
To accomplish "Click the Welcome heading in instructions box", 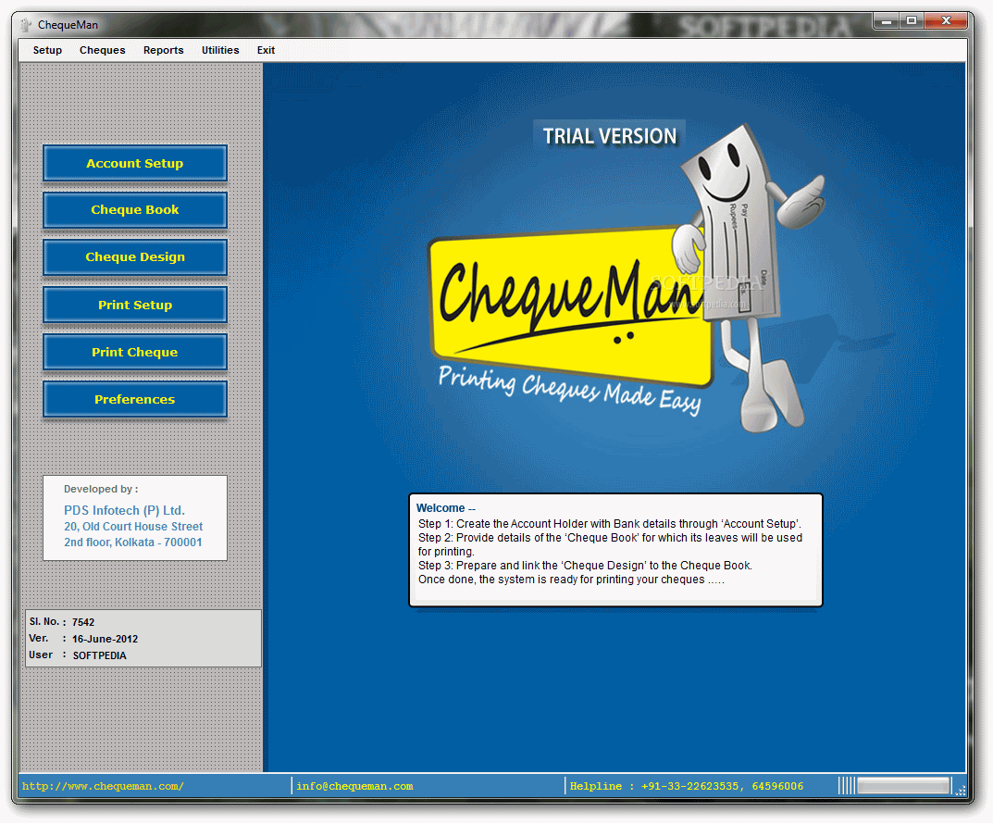I will pos(445,508).
